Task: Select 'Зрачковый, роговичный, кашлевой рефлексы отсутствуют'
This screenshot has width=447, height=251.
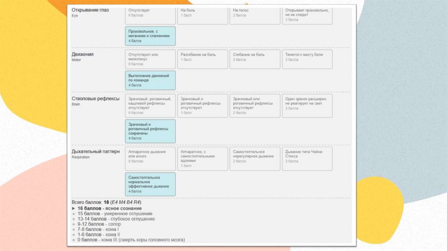Action: click(150, 106)
